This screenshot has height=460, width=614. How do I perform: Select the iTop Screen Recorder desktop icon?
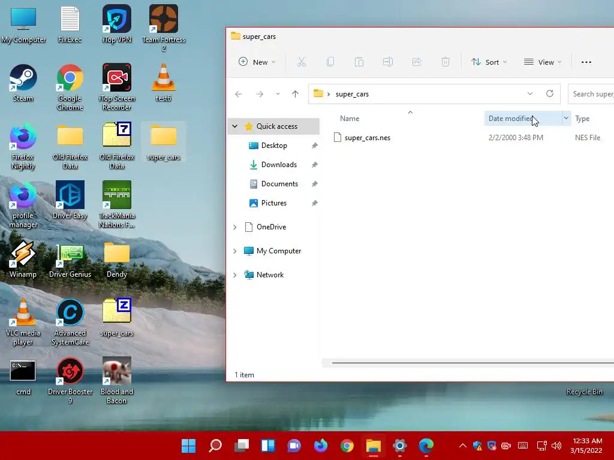click(x=117, y=87)
